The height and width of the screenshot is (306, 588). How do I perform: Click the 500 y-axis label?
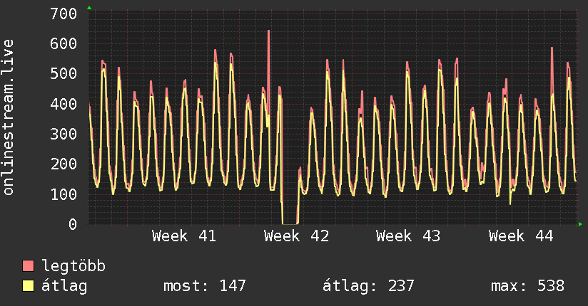(64, 73)
